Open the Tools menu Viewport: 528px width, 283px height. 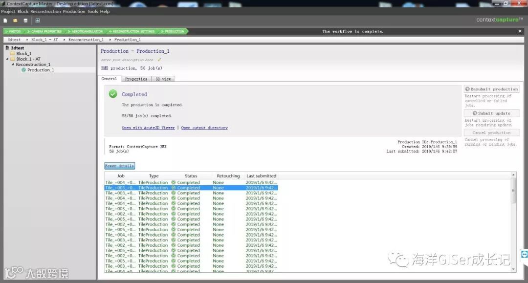click(x=92, y=11)
